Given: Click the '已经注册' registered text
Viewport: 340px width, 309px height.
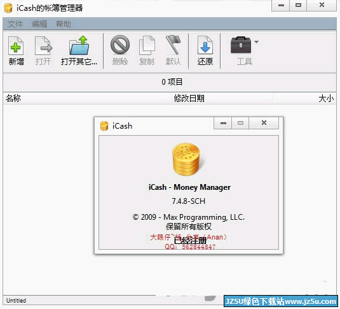Looking at the screenshot, I should coord(190,240).
